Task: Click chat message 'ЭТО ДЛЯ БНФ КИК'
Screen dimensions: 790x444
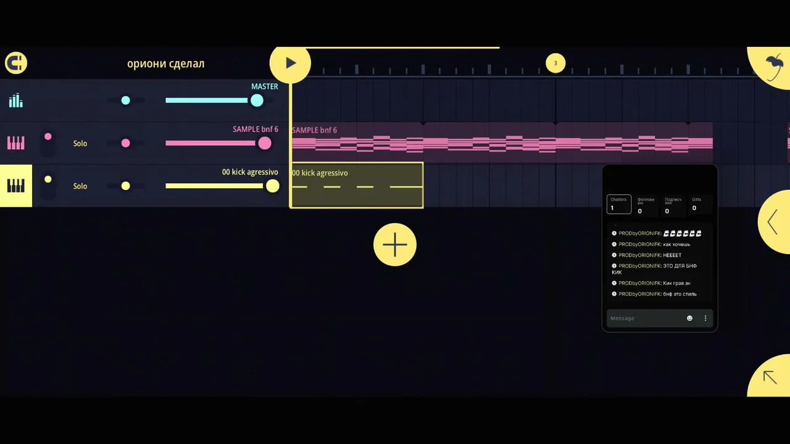Action: 654,269
